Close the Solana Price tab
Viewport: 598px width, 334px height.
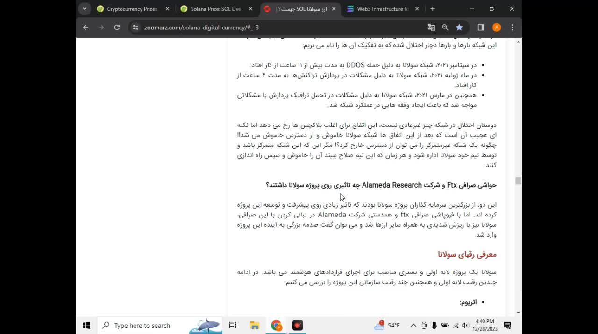pos(251,9)
